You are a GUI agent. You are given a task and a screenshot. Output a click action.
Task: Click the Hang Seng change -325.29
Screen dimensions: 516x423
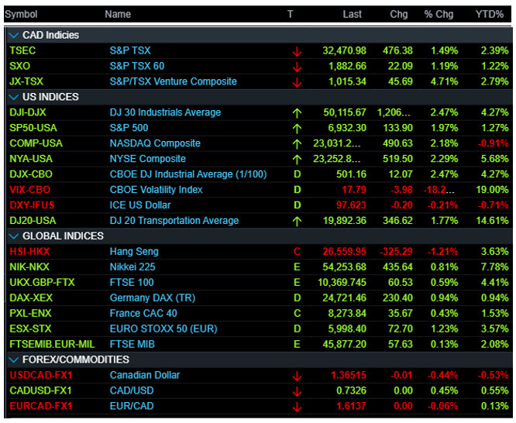point(396,252)
